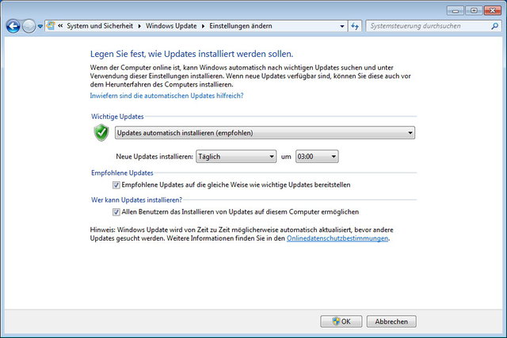Open the recent pages dropdown arrow
Image resolution: width=507 pixels, height=338 pixels.
click(40, 26)
